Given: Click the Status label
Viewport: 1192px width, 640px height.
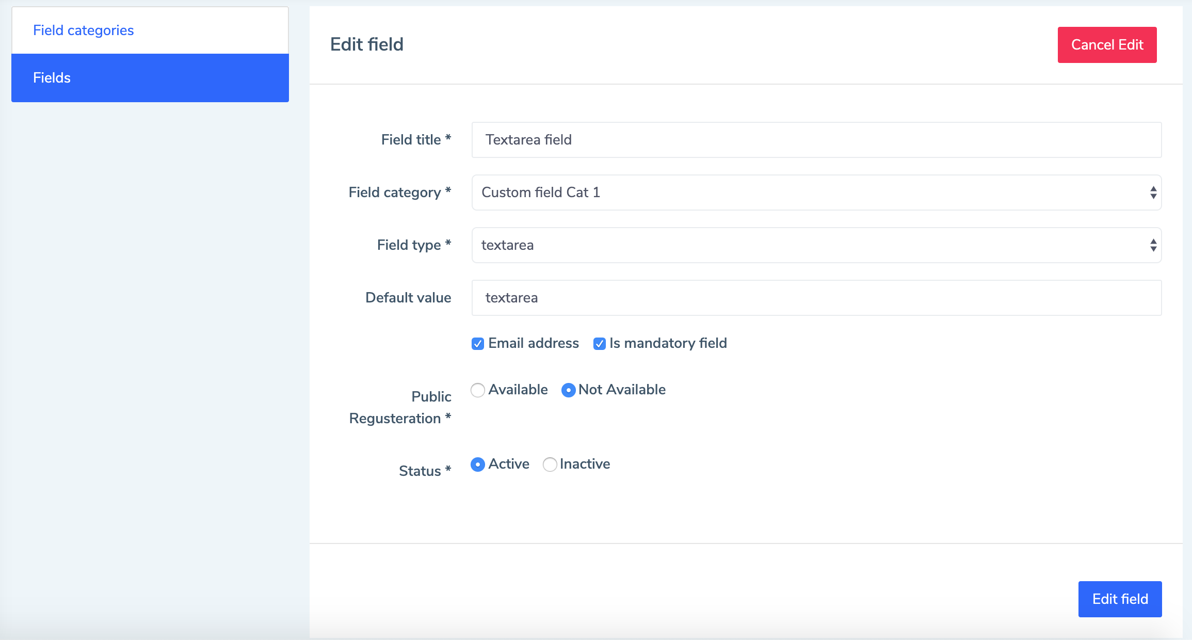Looking at the screenshot, I should pyautogui.click(x=425, y=471).
